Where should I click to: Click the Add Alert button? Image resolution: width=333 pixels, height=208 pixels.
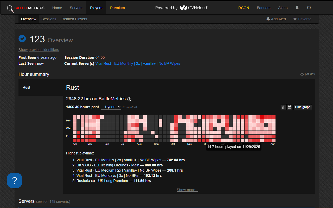coord(276,19)
